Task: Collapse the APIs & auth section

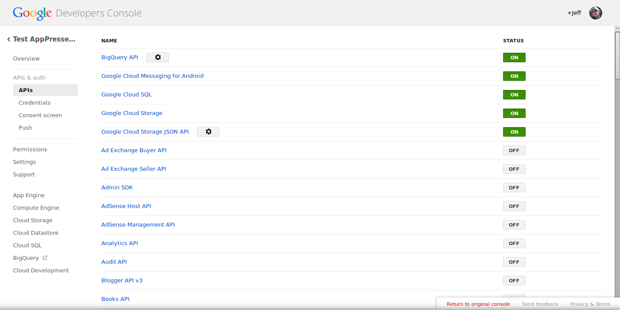Action: 29,78
